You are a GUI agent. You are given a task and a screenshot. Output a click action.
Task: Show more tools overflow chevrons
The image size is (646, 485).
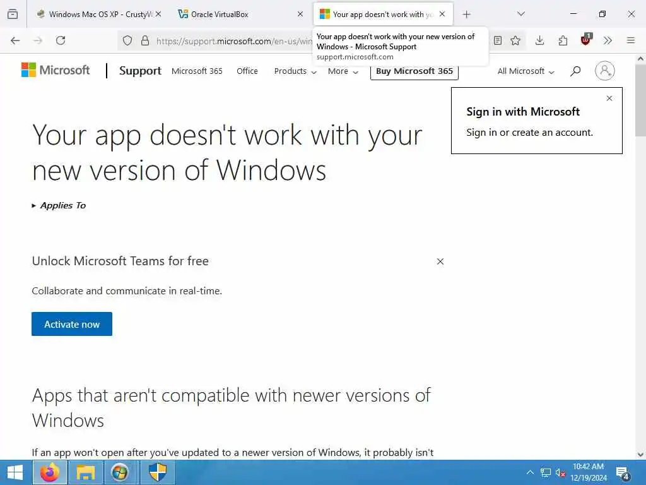pos(608,40)
